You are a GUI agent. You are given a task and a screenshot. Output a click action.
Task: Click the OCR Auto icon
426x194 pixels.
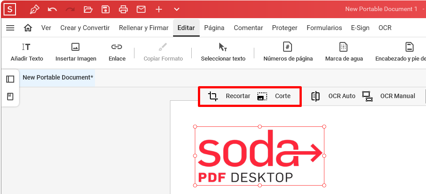click(316, 96)
